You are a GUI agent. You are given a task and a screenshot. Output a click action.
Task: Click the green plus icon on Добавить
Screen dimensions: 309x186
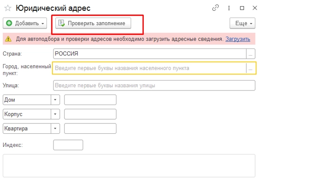[9, 23]
